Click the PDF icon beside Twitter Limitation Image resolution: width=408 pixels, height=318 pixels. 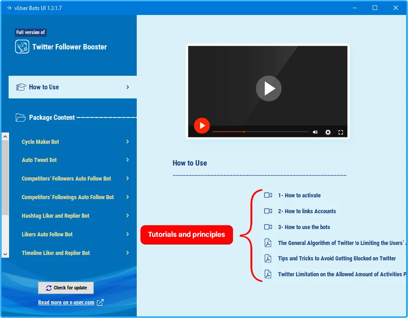[268, 274]
